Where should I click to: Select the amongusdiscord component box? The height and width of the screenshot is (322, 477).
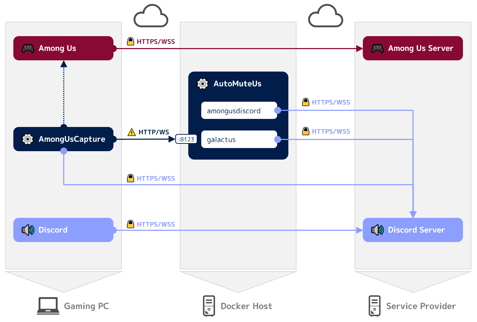point(239,110)
